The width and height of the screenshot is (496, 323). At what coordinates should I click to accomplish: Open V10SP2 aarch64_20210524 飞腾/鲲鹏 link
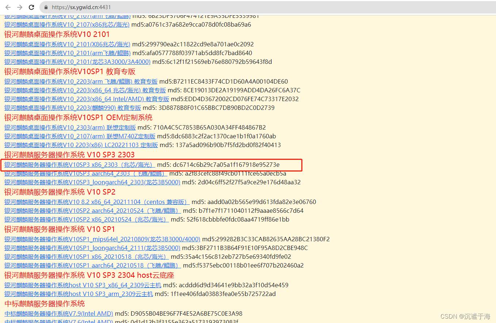tap(92, 211)
